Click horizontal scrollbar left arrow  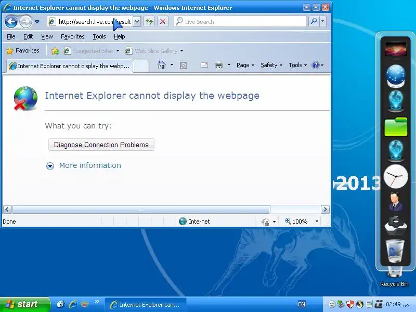7,210
